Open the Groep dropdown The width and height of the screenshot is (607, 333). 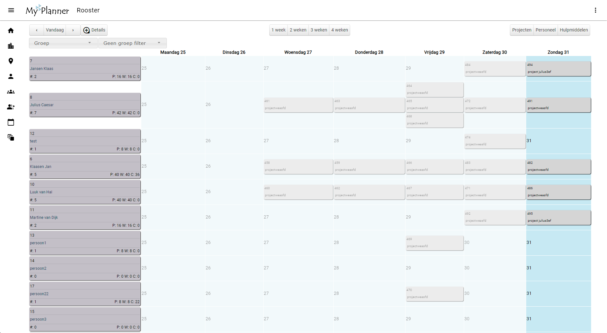click(x=63, y=43)
